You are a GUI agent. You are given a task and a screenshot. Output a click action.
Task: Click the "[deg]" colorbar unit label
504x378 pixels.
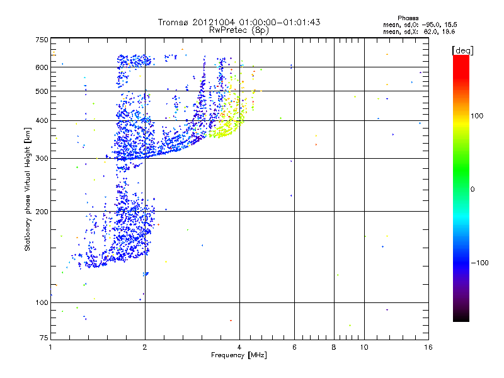[462, 50]
